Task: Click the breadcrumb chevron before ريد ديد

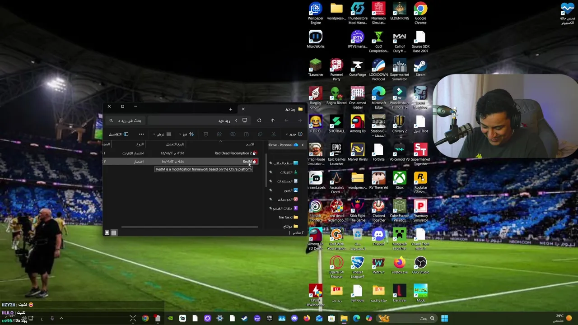Action: point(236,121)
